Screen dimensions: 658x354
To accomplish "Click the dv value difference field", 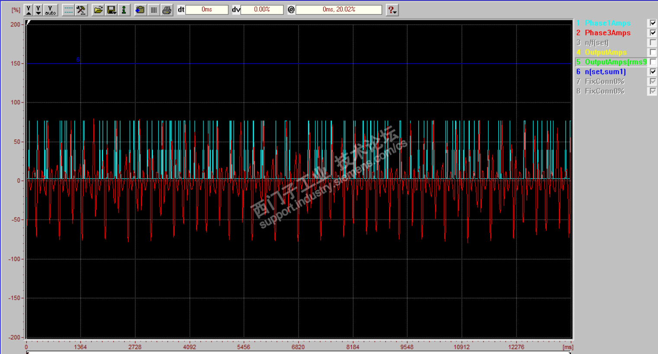I will tap(262, 10).
